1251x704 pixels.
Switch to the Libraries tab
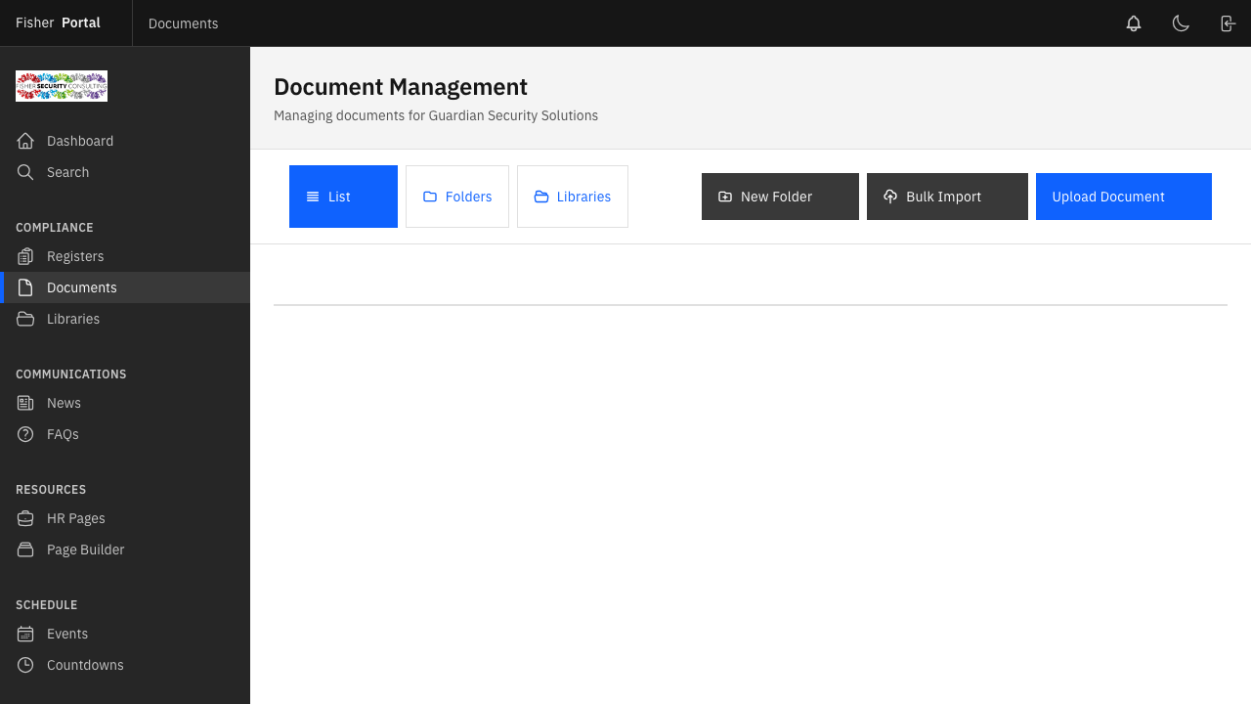573,197
